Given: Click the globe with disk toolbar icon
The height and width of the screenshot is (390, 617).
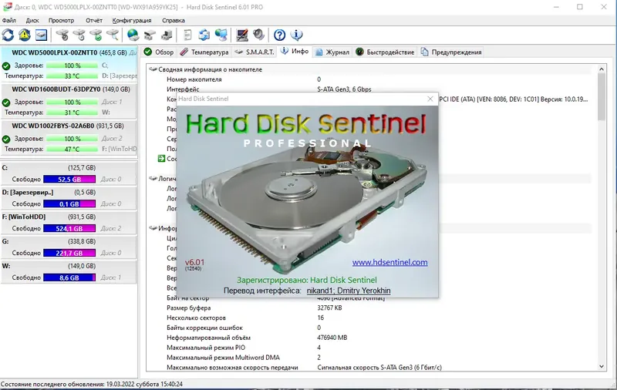Looking at the screenshot, I should [x=133, y=35].
